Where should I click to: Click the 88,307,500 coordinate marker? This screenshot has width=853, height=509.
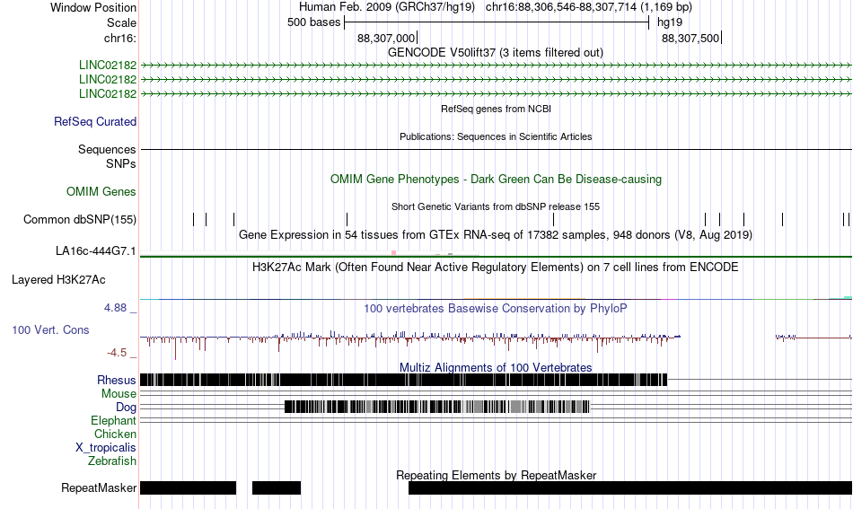[690, 38]
